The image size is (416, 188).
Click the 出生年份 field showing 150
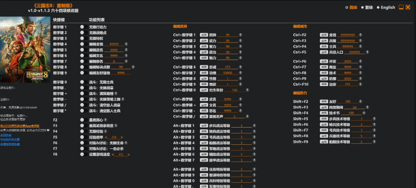(235, 90)
